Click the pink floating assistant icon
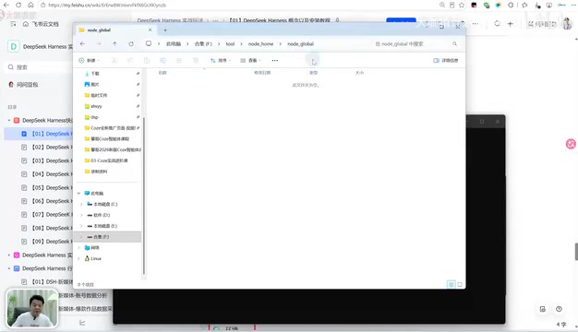The width and height of the screenshot is (578, 332). (571, 144)
